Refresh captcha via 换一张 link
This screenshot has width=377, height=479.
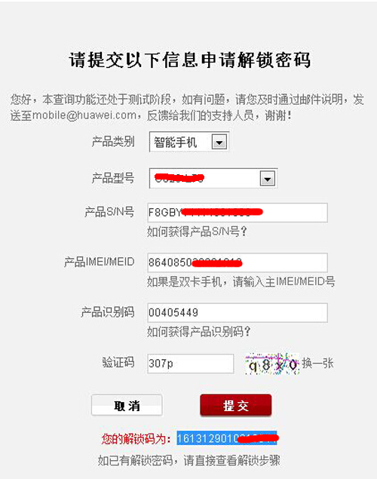click(317, 364)
